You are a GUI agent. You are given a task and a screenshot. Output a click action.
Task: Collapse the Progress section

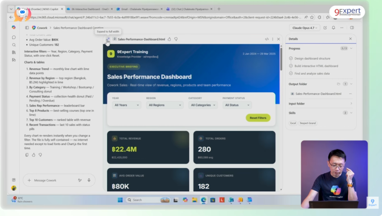click(351, 48)
